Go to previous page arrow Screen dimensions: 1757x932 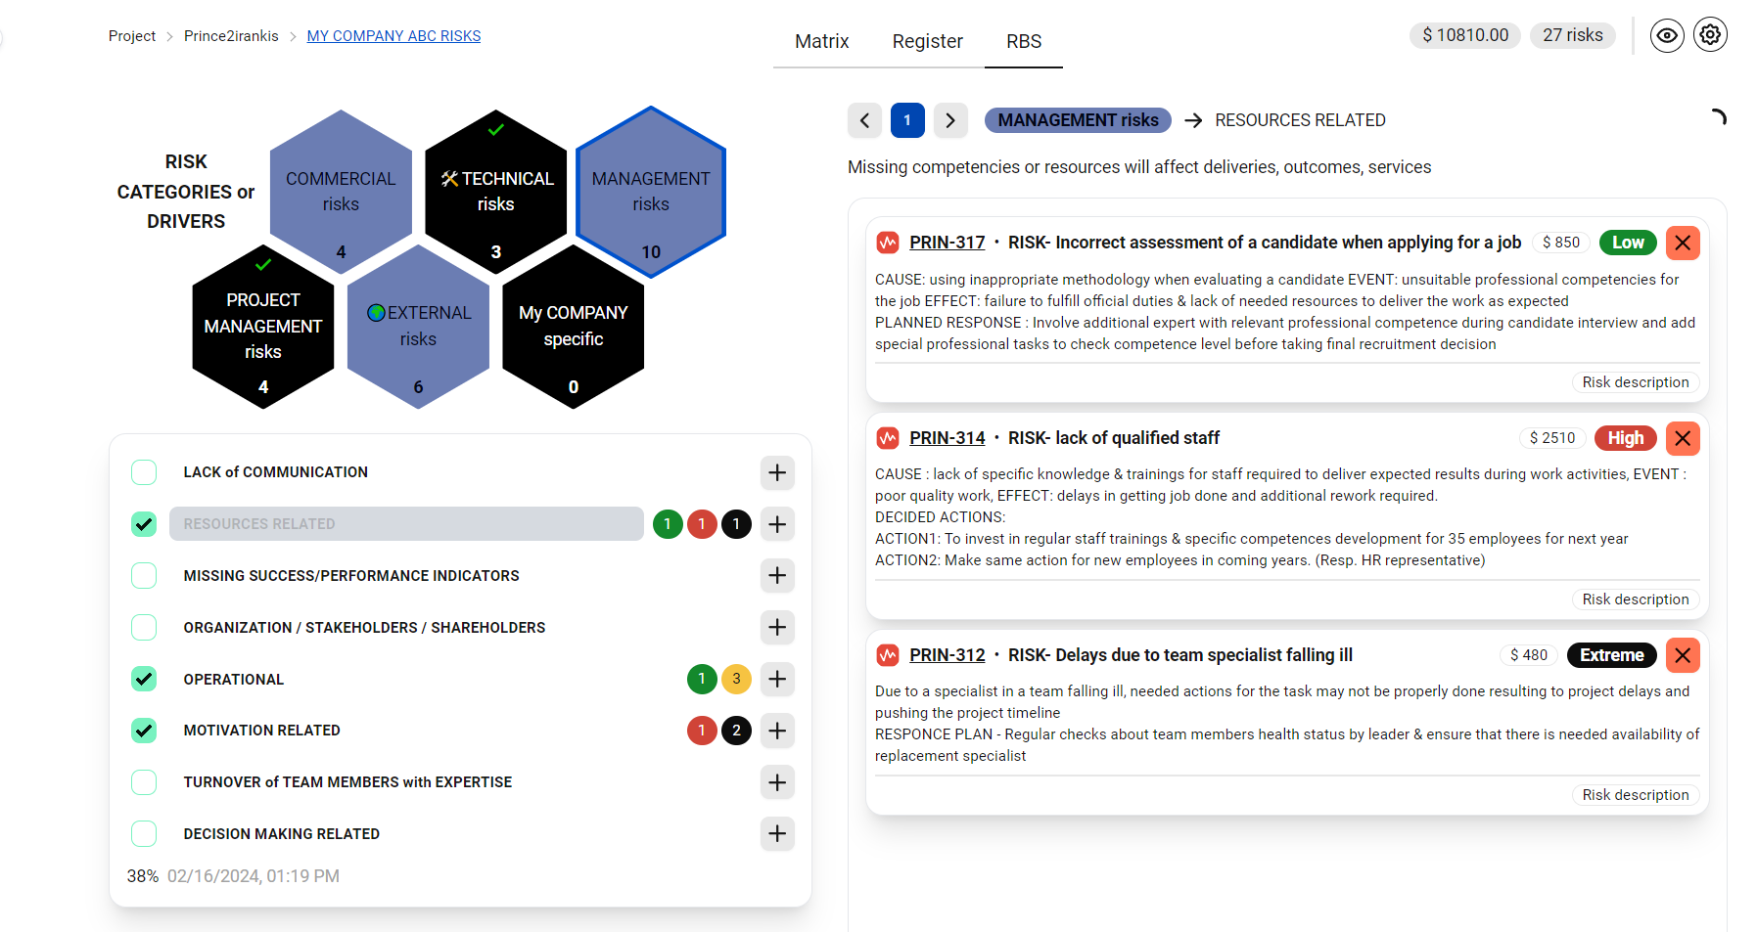click(x=864, y=120)
